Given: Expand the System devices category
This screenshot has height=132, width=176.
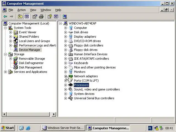Looking at the screenshot, I should pos(65,94).
